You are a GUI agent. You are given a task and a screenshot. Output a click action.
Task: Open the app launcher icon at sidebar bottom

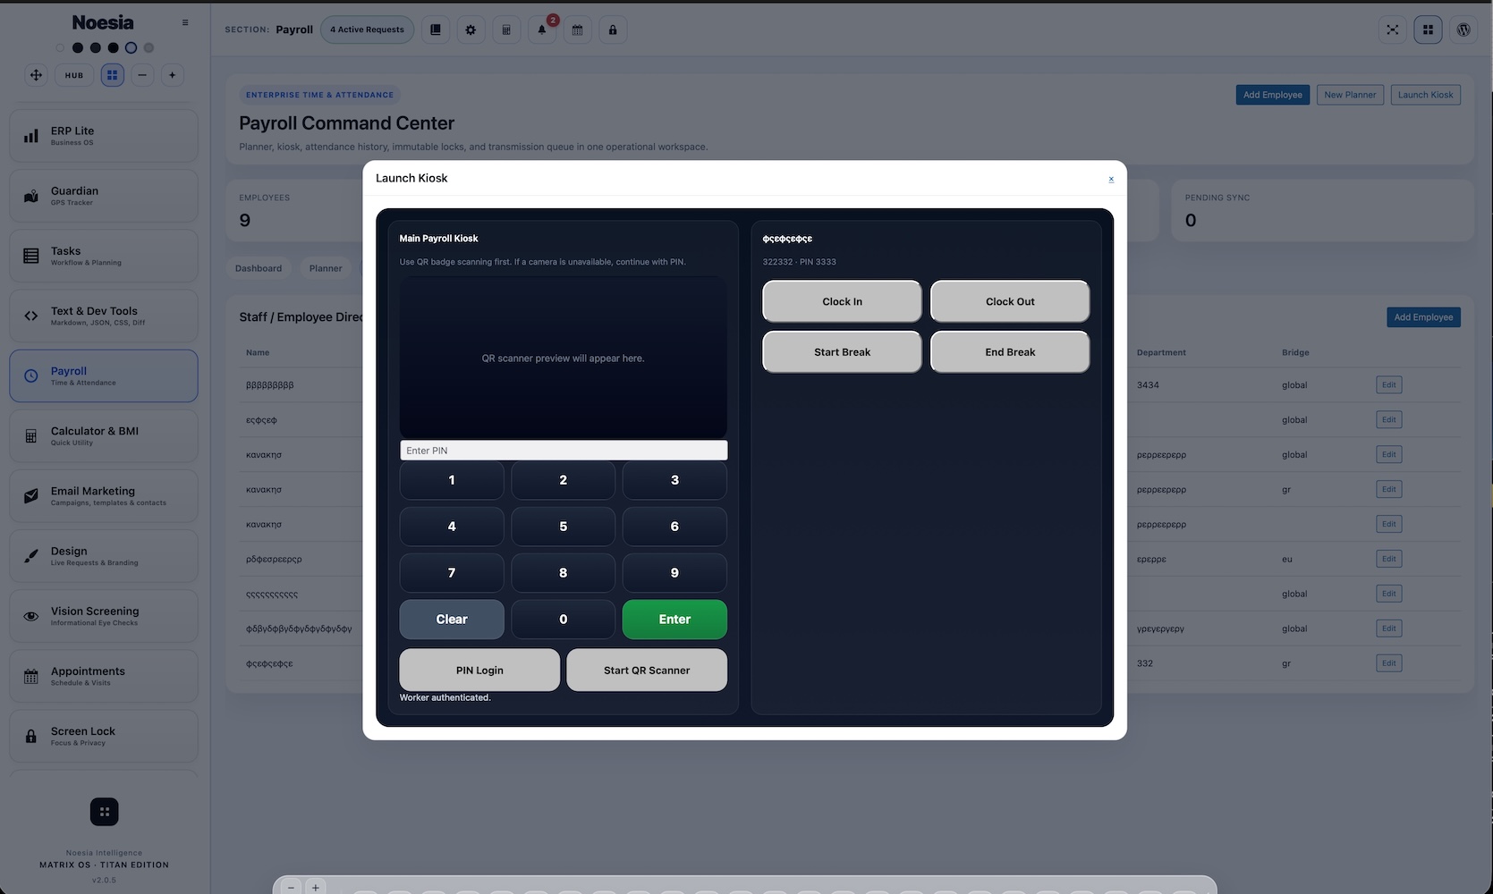104,812
